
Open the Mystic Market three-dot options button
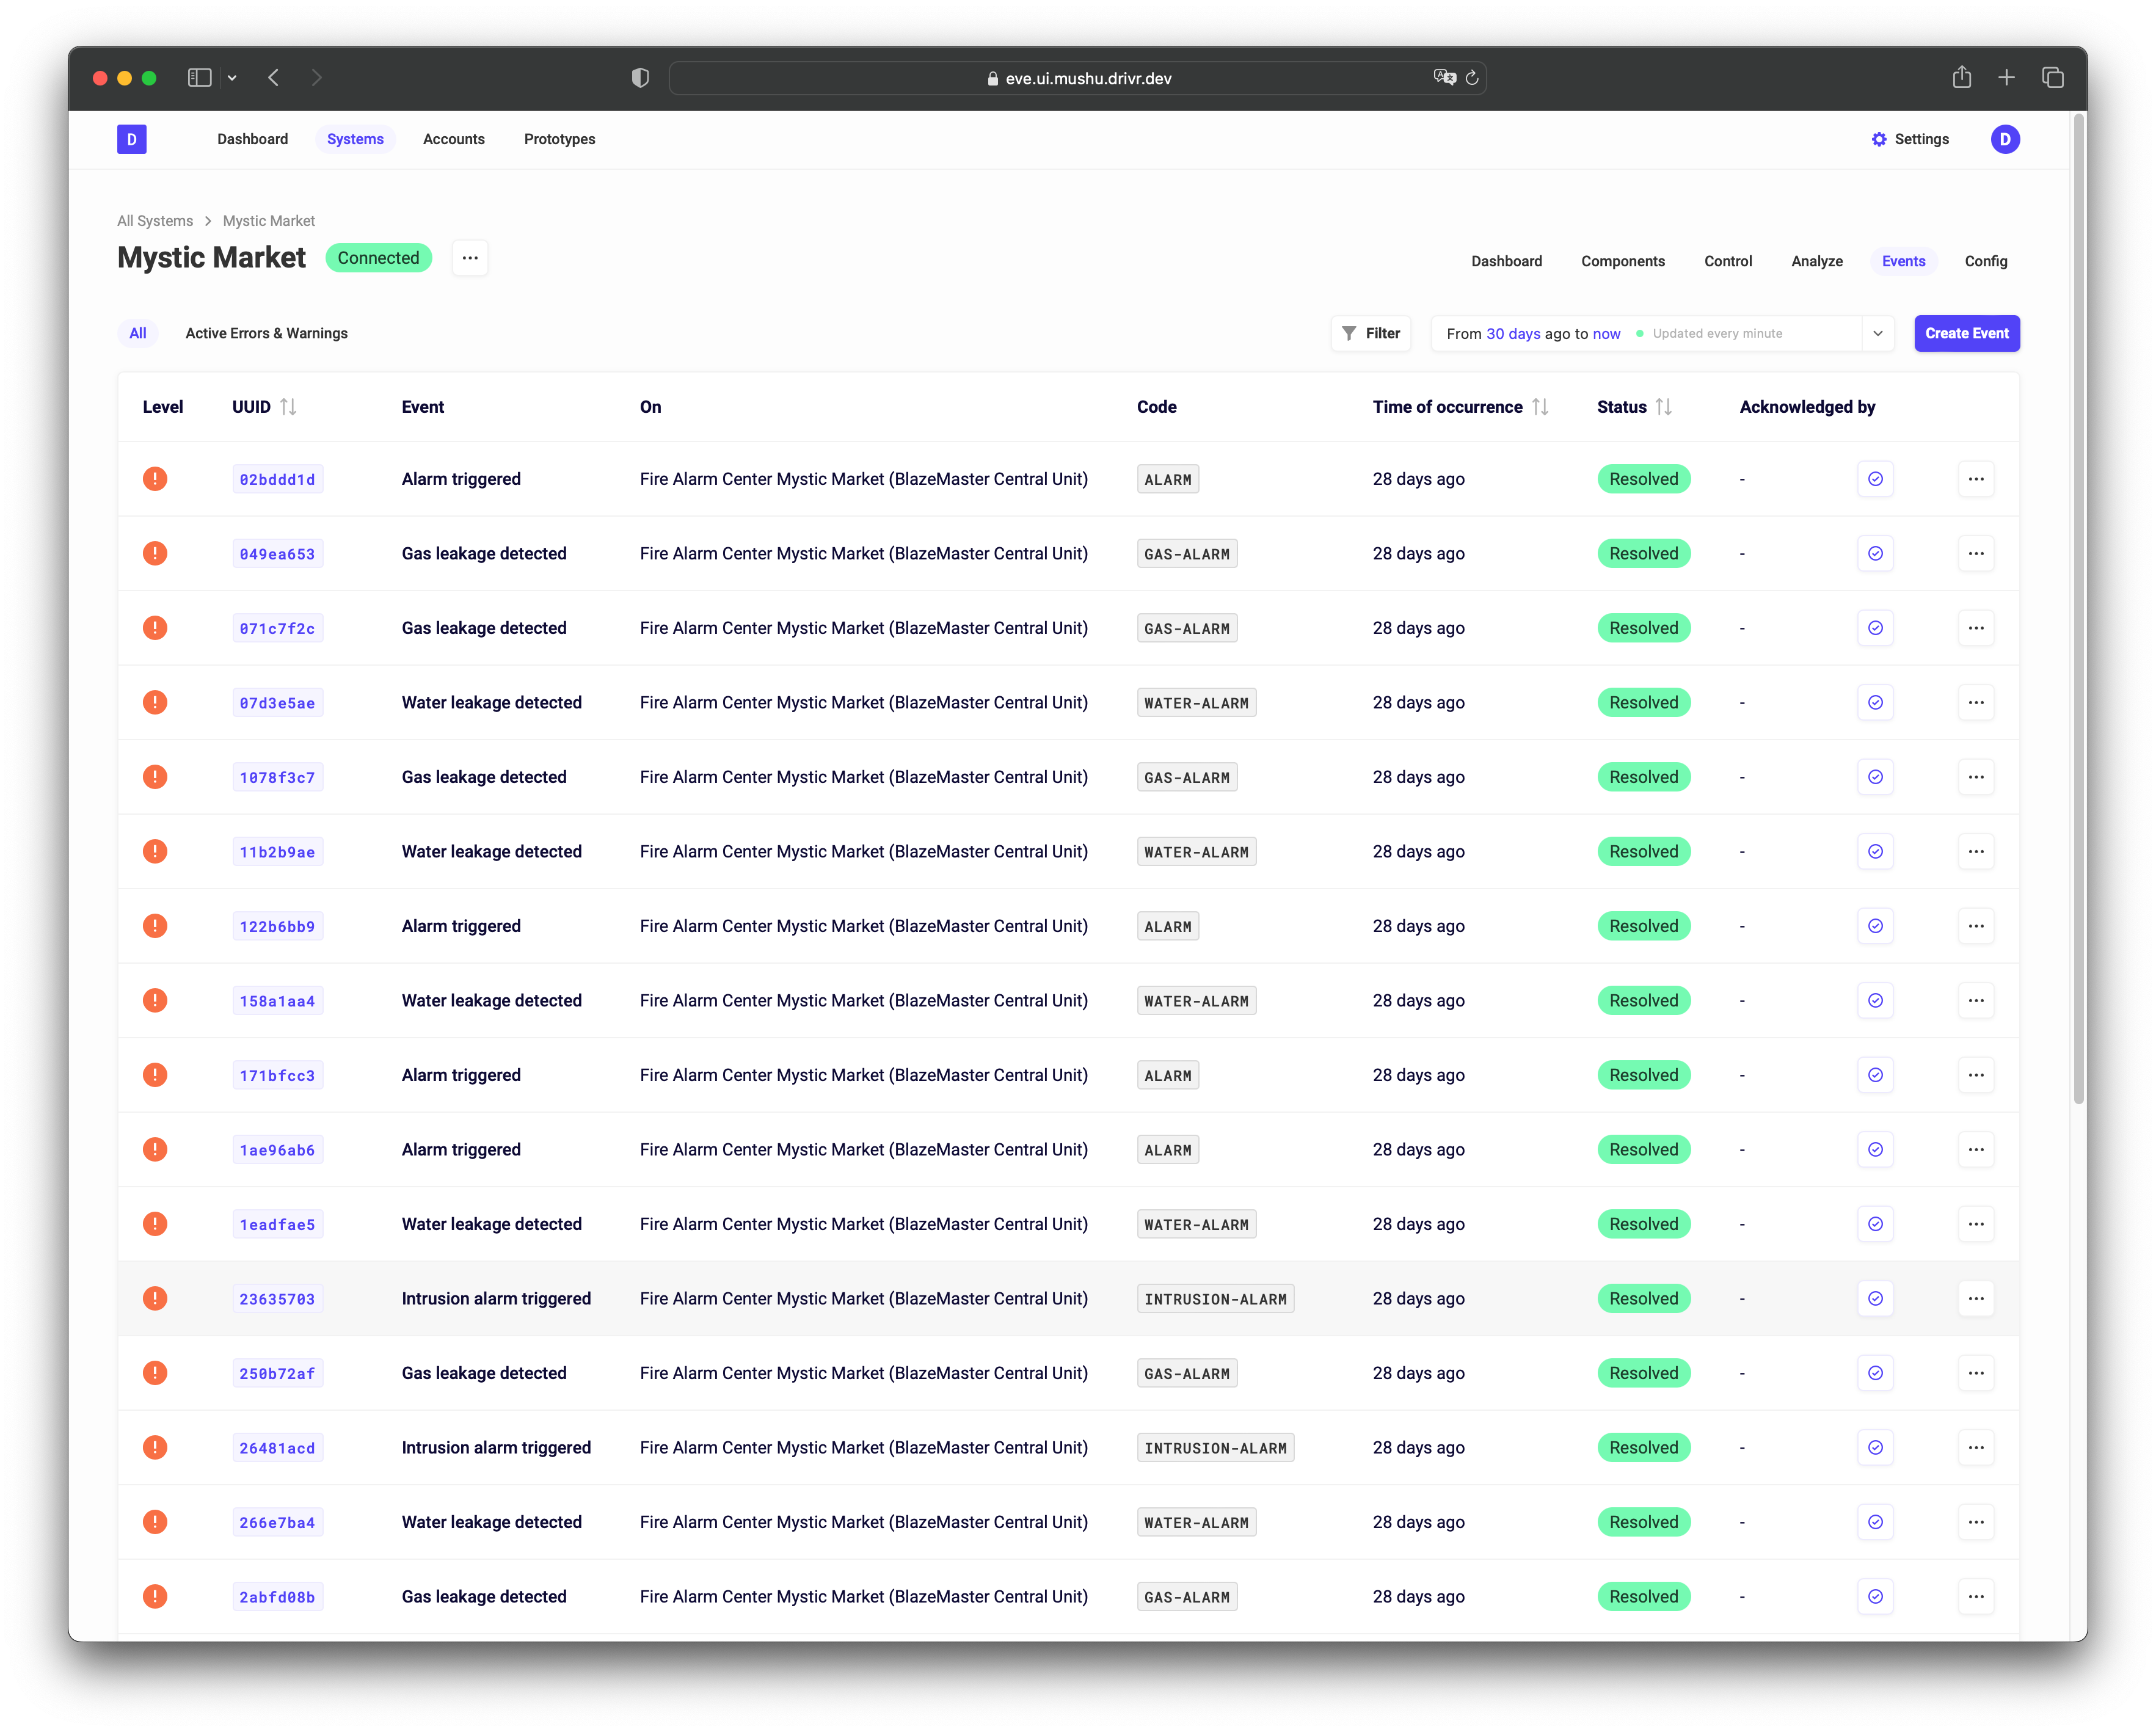point(469,258)
